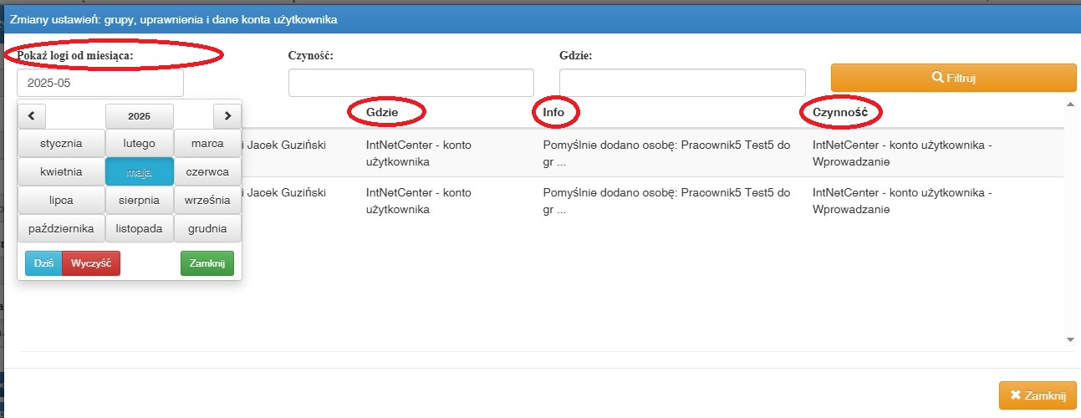Click the month input showing 2025-05
The image size is (1081, 418).
pos(100,83)
